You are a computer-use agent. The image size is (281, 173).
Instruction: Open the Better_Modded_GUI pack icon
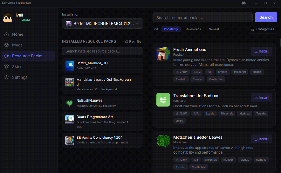tap(70, 66)
